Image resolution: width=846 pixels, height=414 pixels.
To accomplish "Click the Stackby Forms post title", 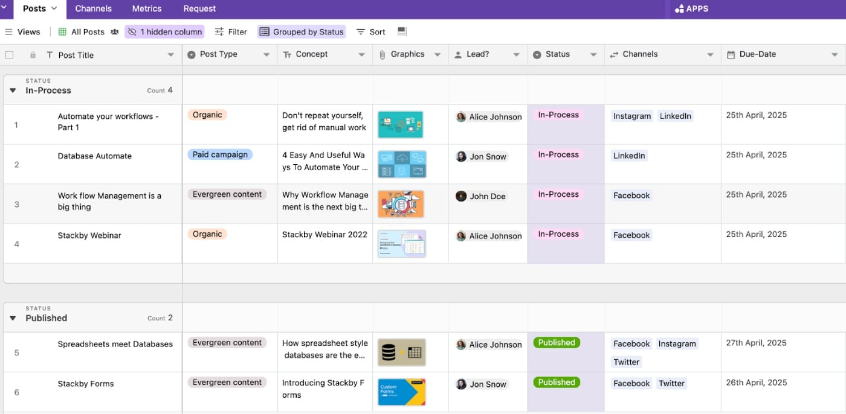I will tap(86, 384).
